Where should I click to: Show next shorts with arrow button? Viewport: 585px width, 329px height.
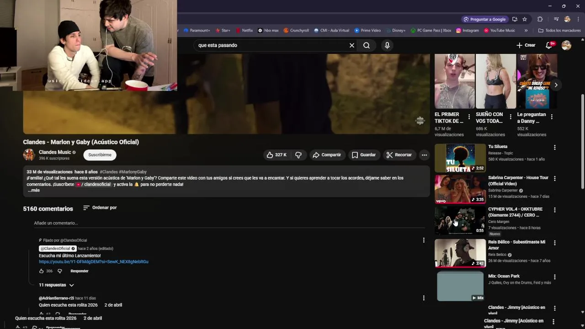click(x=556, y=85)
